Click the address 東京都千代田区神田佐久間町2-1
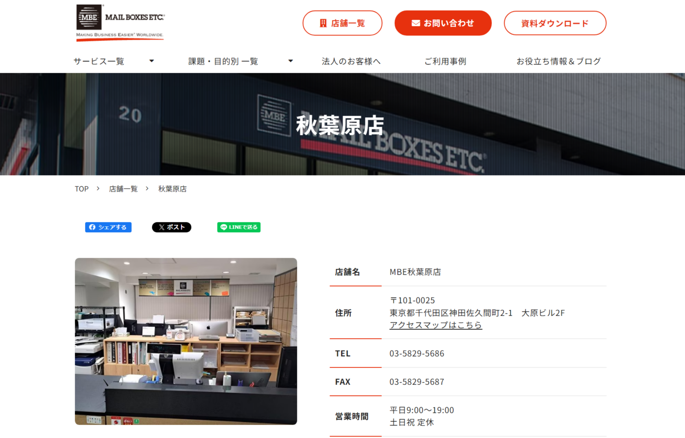Screen dimensions: 685x438 pos(451,313)
